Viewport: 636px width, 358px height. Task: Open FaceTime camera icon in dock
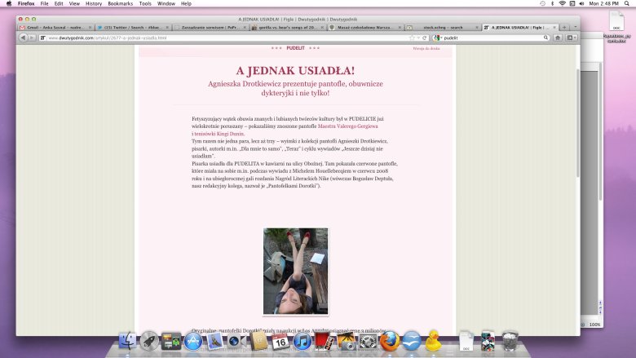(236, 341)
